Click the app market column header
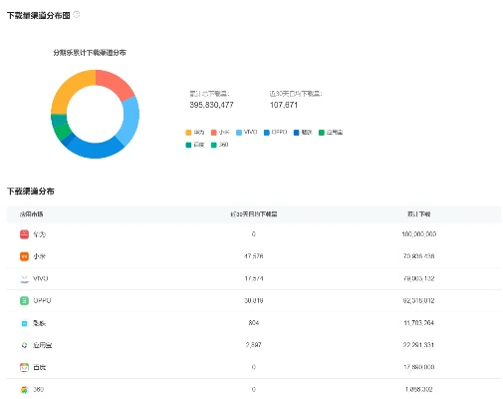 coord(31,214)
